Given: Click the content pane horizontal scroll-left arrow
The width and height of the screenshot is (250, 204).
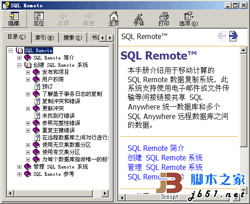Looking at the screenshot, I should point(122,198).
